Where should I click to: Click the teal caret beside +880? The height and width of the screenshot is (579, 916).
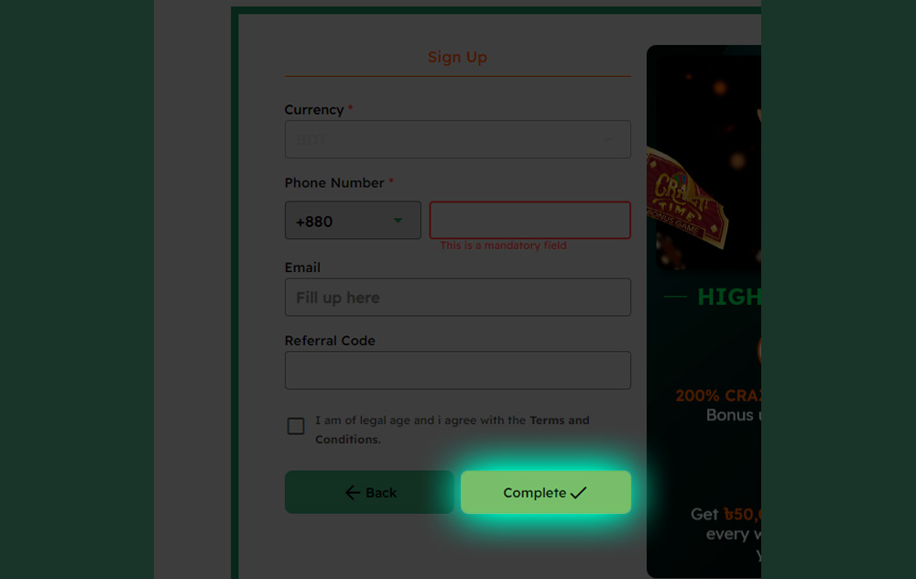click(x=398, y=220)
